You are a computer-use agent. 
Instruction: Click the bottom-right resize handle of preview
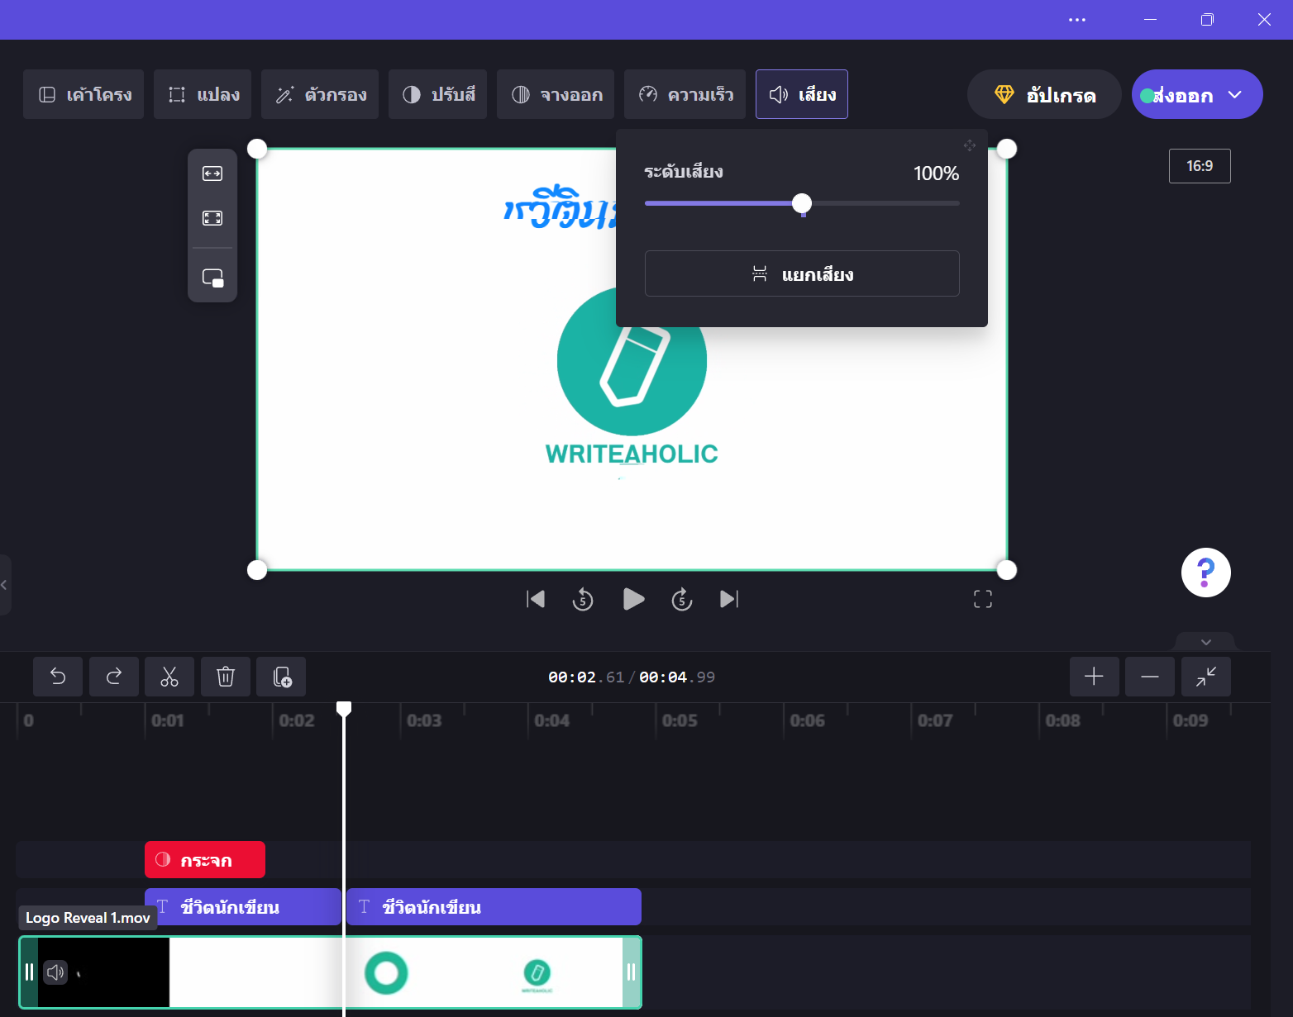(1007, 570)
